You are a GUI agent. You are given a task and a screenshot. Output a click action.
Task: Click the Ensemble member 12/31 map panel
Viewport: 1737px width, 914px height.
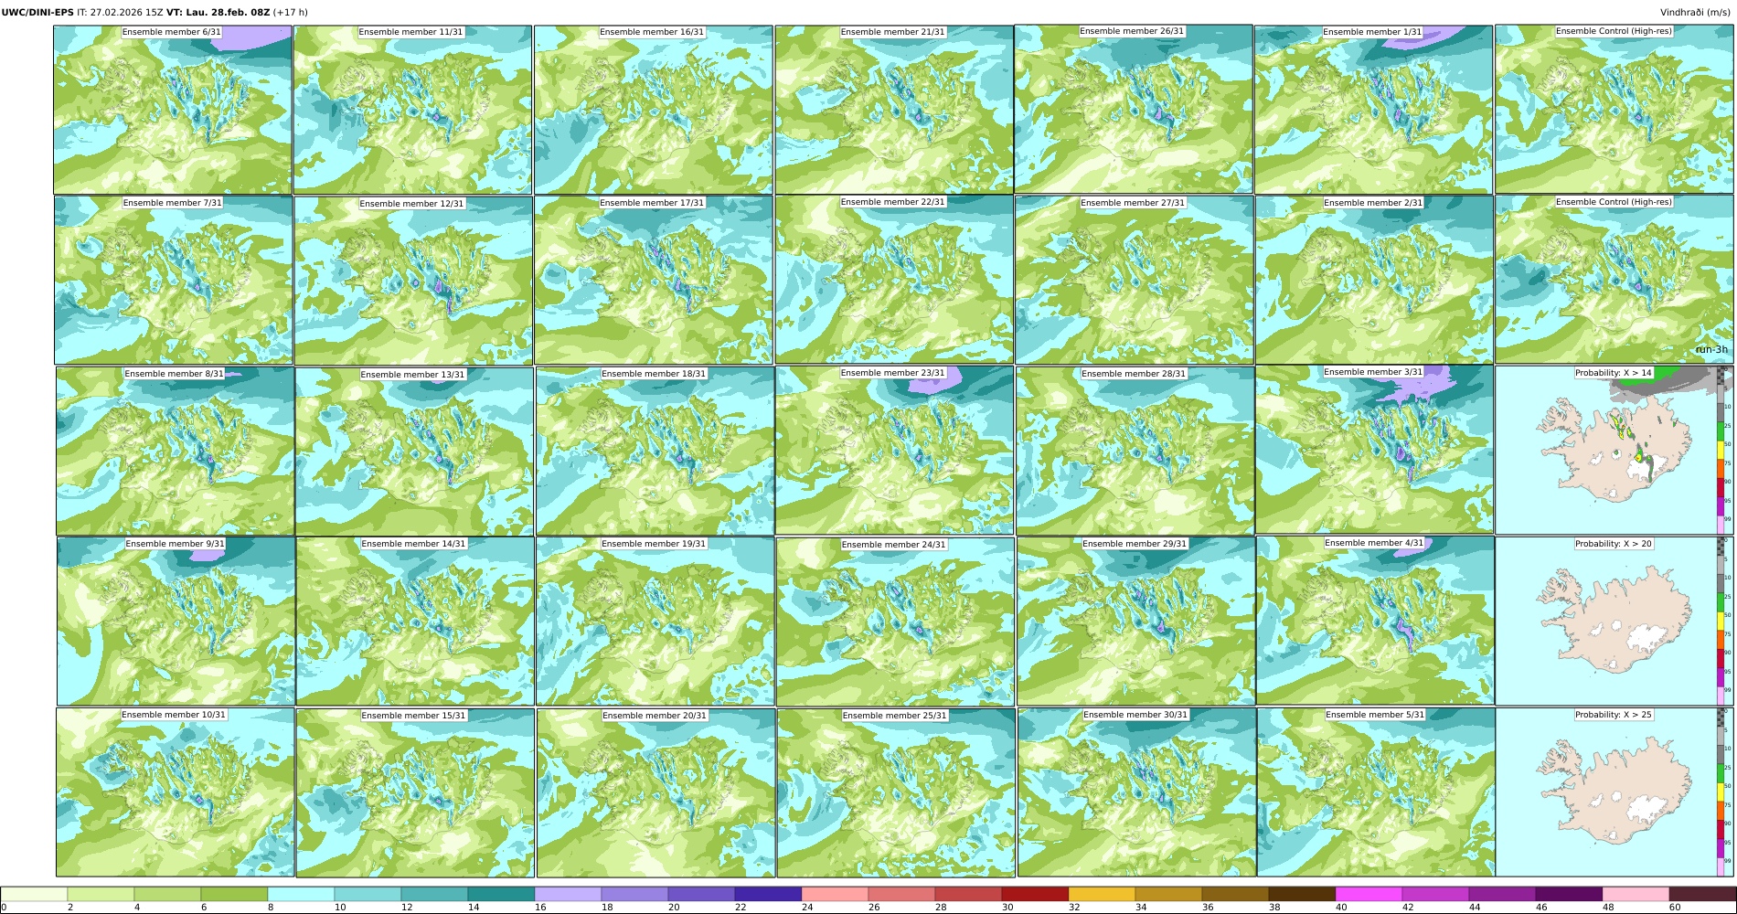[x=413, y=281]
